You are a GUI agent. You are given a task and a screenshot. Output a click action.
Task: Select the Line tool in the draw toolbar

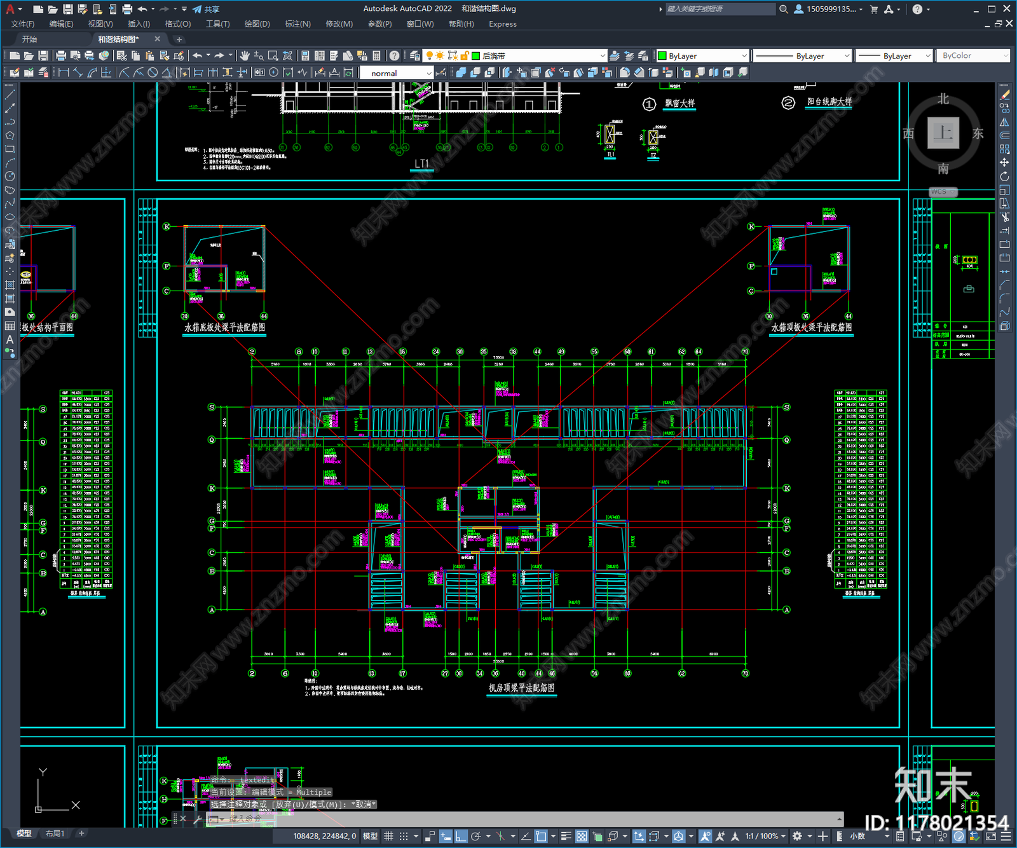(x=10, y=95)
